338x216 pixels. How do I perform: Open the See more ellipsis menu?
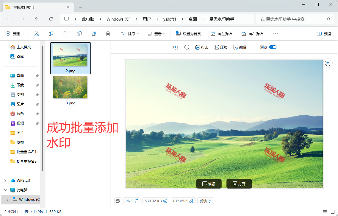point(276,34)
